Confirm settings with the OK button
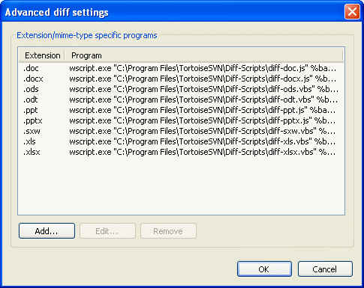Viewport: 364px width, 288px height. [264, 269]
